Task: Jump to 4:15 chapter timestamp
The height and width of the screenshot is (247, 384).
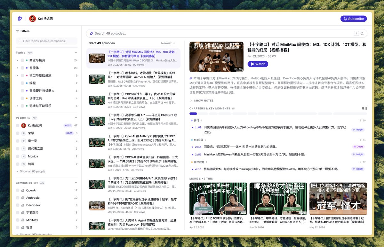Action: [196, 169]
